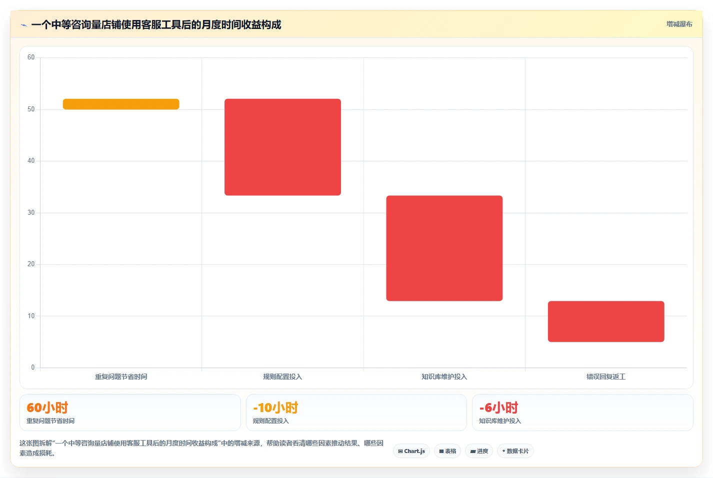Click the -6小时 figure

498,408
